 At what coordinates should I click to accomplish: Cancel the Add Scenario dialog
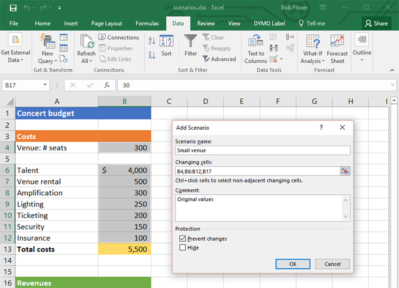332,264
